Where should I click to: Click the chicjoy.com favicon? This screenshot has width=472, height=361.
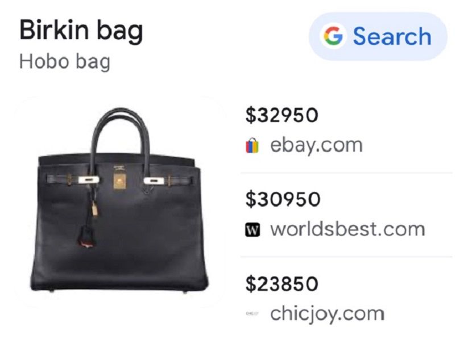coord(252,313)
